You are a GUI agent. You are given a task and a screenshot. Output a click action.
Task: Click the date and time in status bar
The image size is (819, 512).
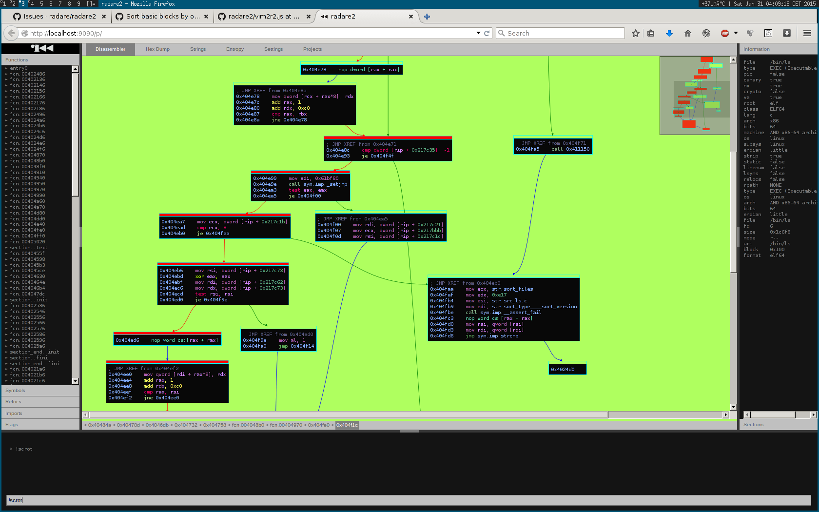[x=775, y=4]
